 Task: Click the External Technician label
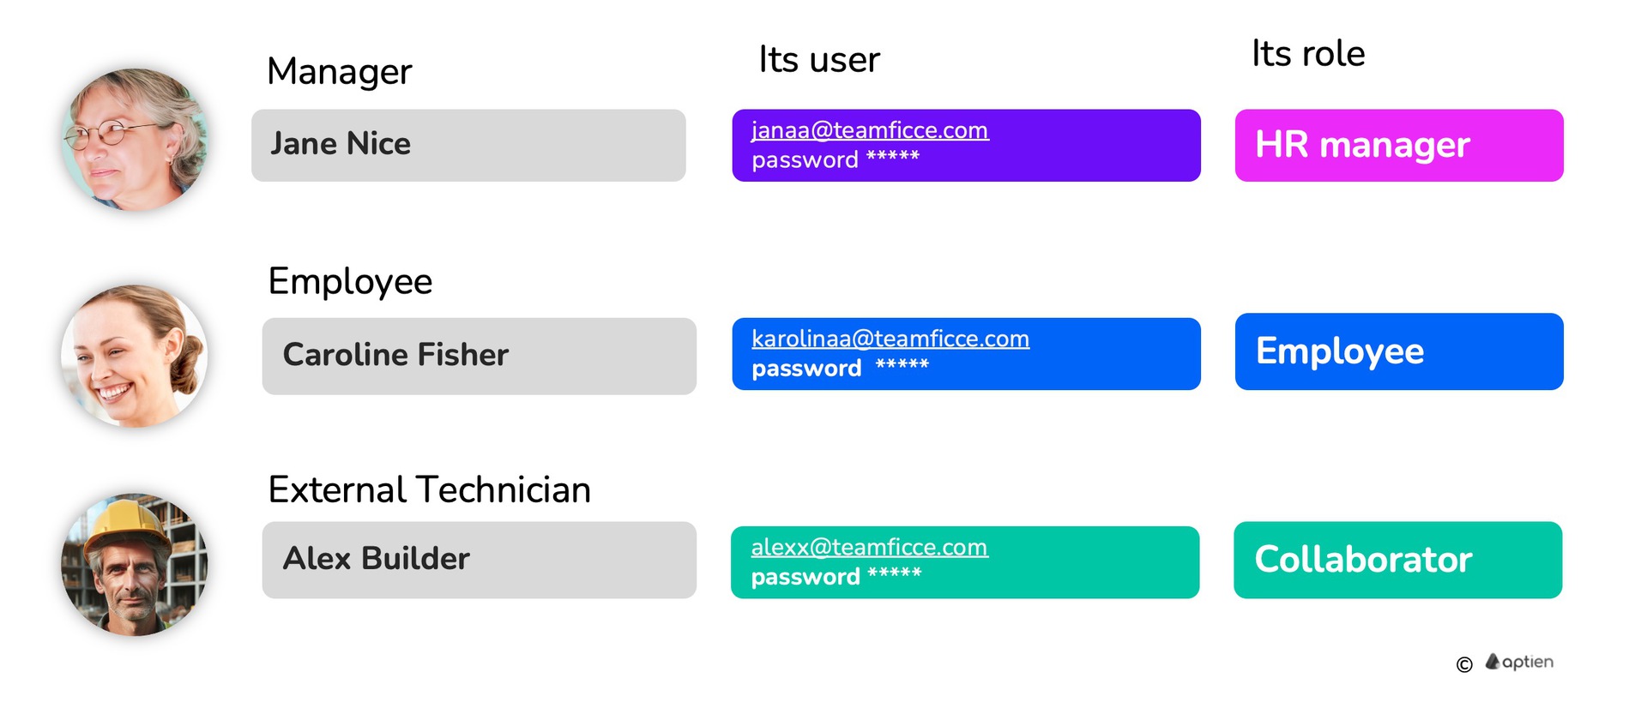pyautogui.click(x=429, y=490)
